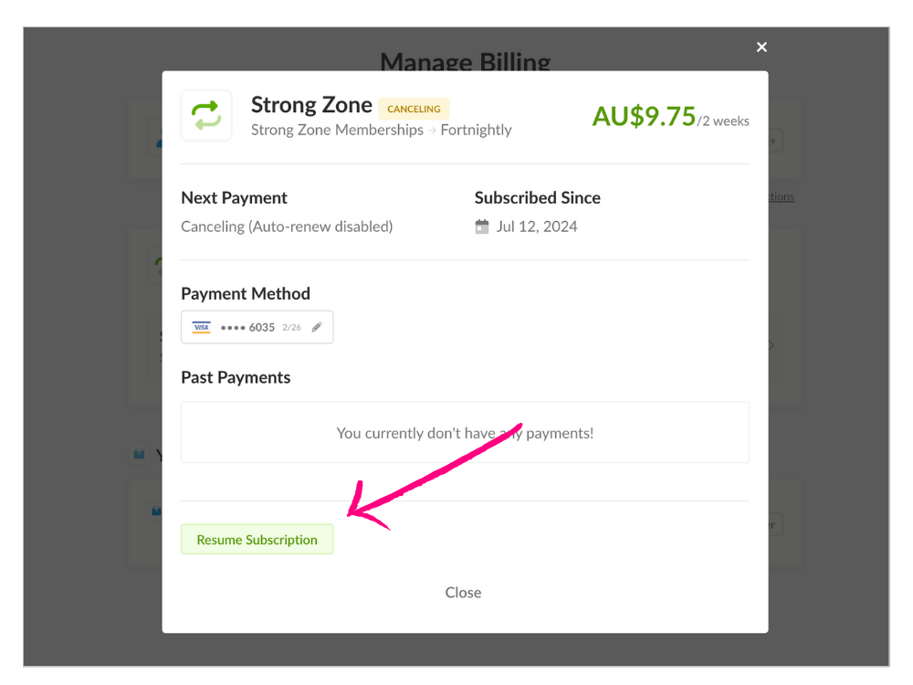Click the breadcrumb arrow before Fortnightly

coord(432,131)
